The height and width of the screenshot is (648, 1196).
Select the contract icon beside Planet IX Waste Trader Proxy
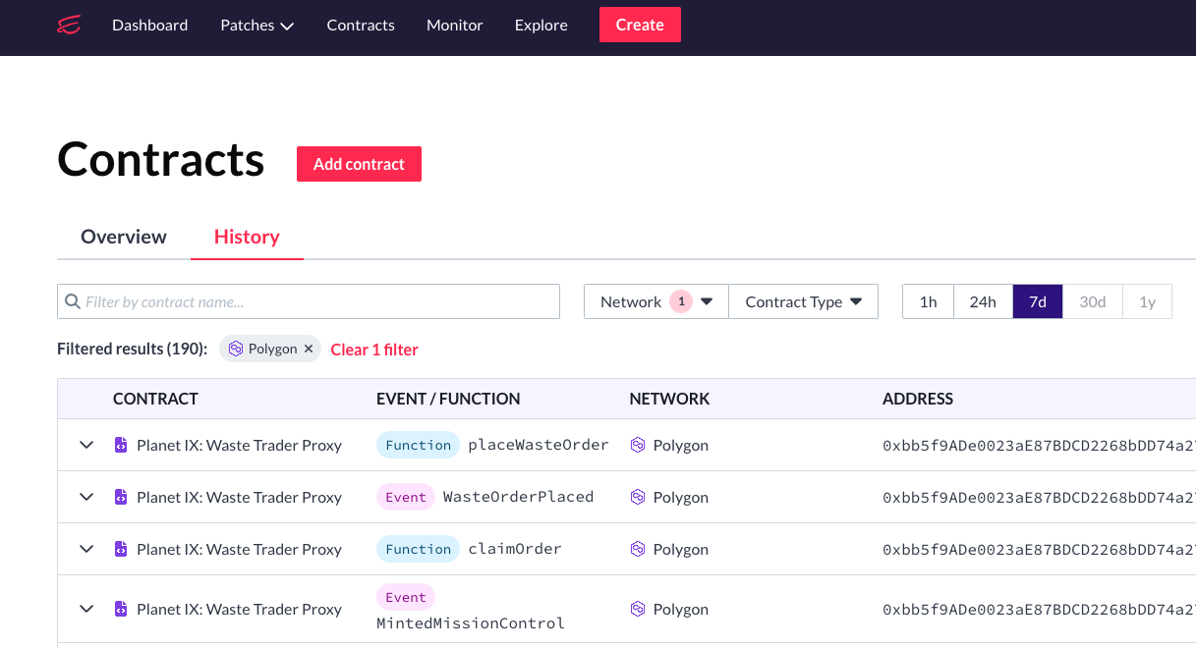coord(120,445)
